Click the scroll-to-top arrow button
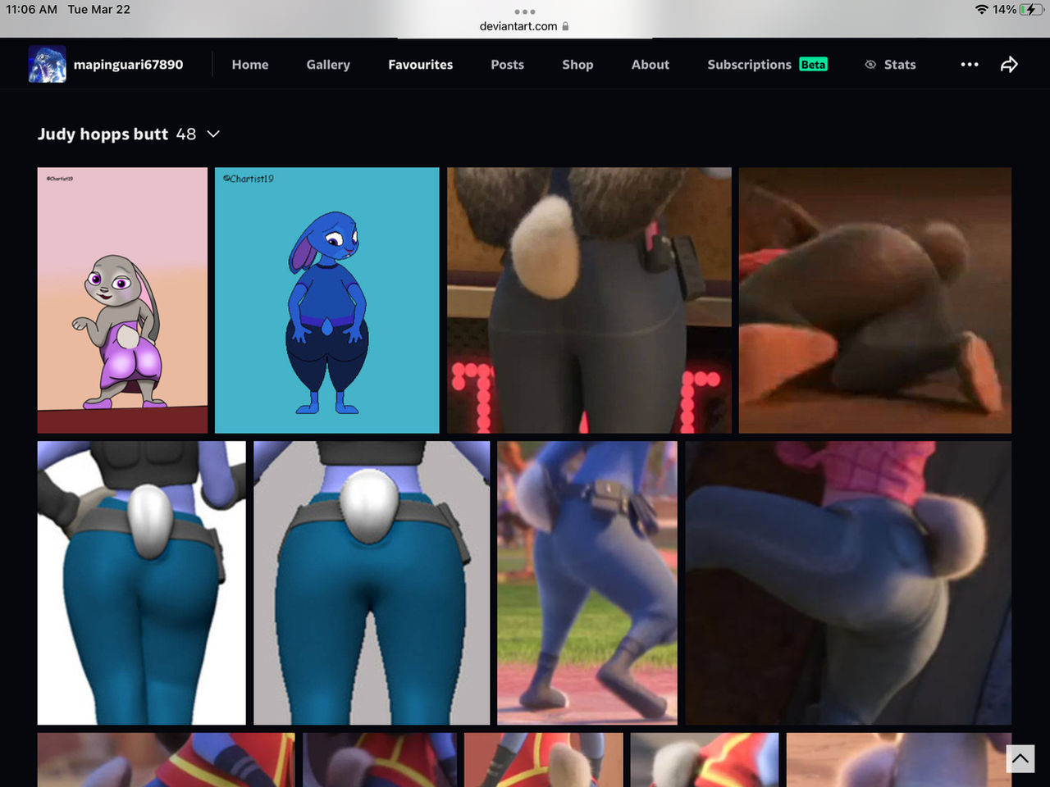 [x=1020, y=758]
